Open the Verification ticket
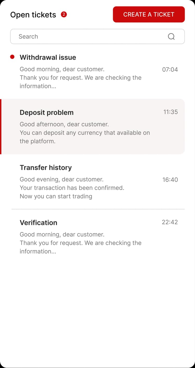This screenshot has width=195, height=368. [x=38, y=223]
